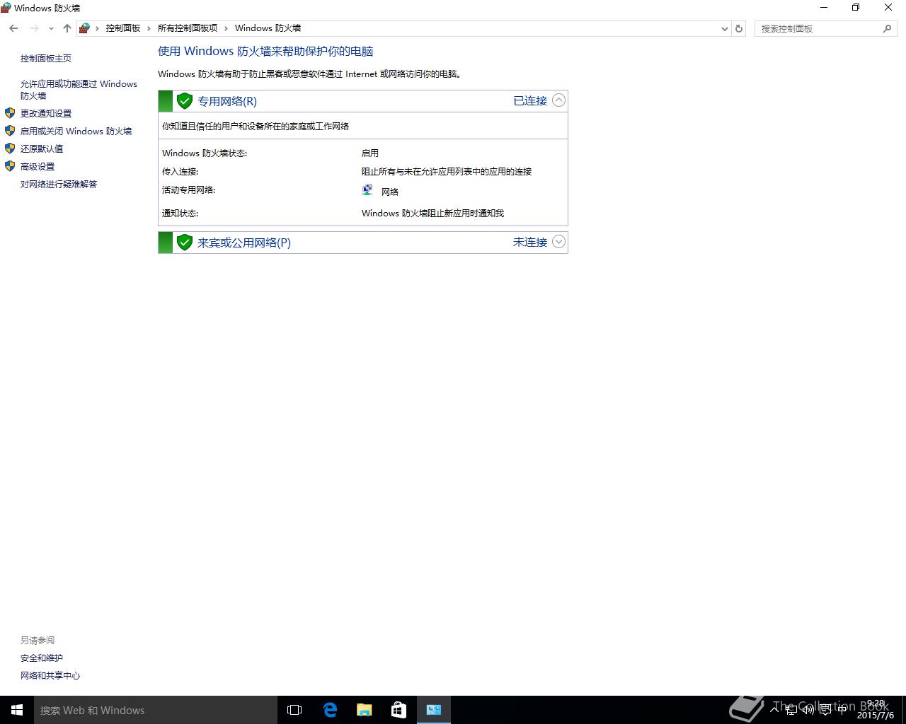Go back with the Back arrow
This screenshot has width=906, height=724.
(13, 28)
